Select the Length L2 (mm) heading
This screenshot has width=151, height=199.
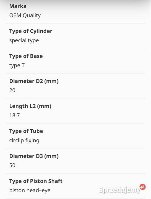pyautogui.click(x=30, y=106)
